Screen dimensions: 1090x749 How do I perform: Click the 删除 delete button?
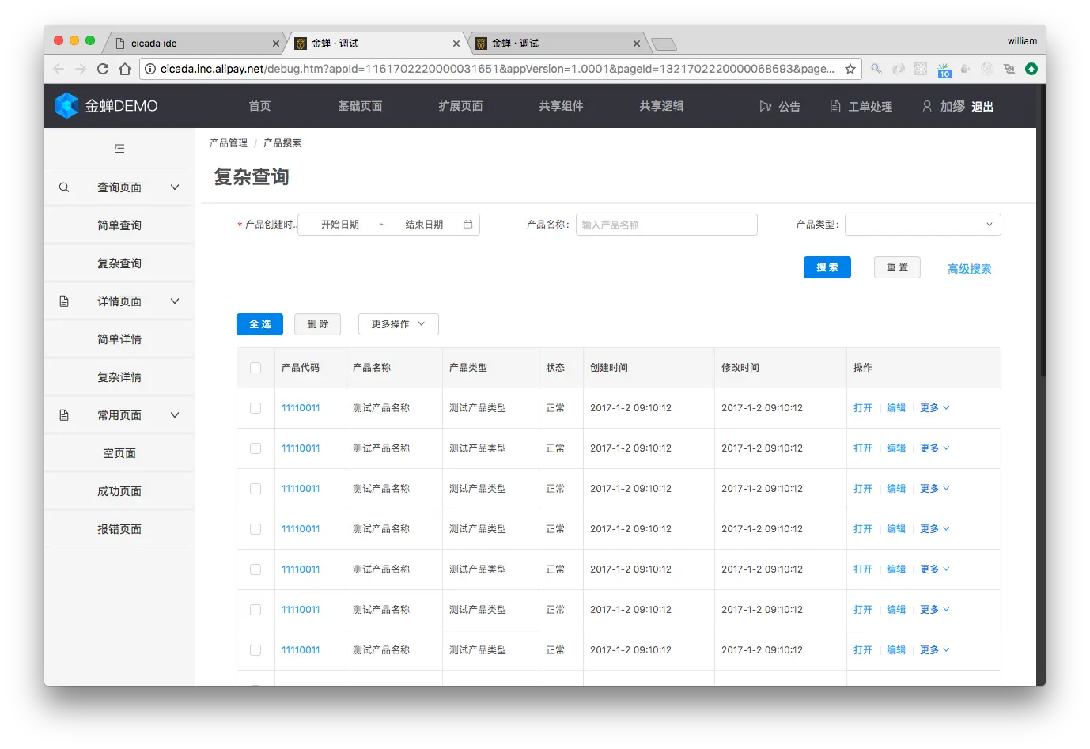317,324
